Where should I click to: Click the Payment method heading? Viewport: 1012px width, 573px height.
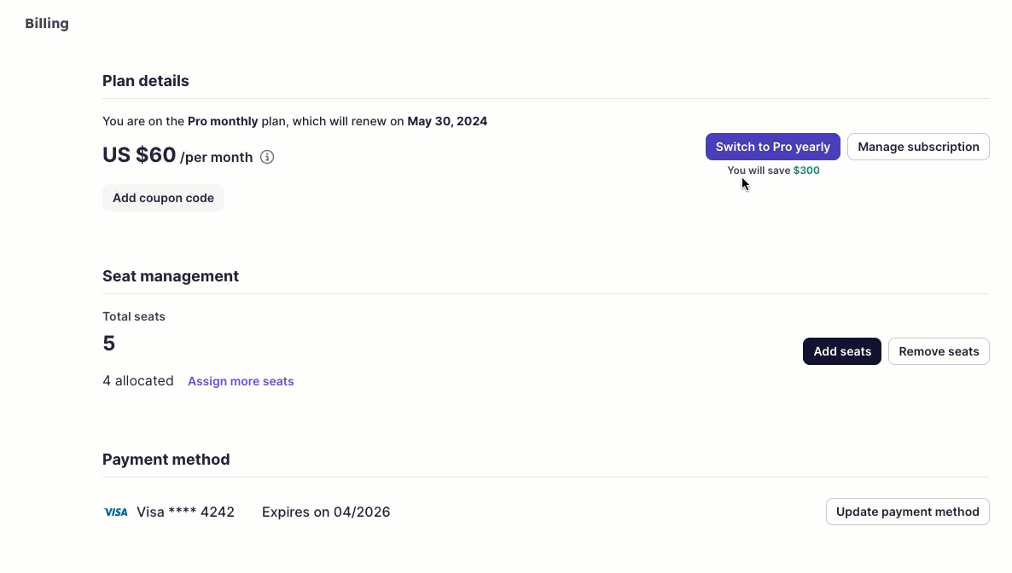point(166,460)
